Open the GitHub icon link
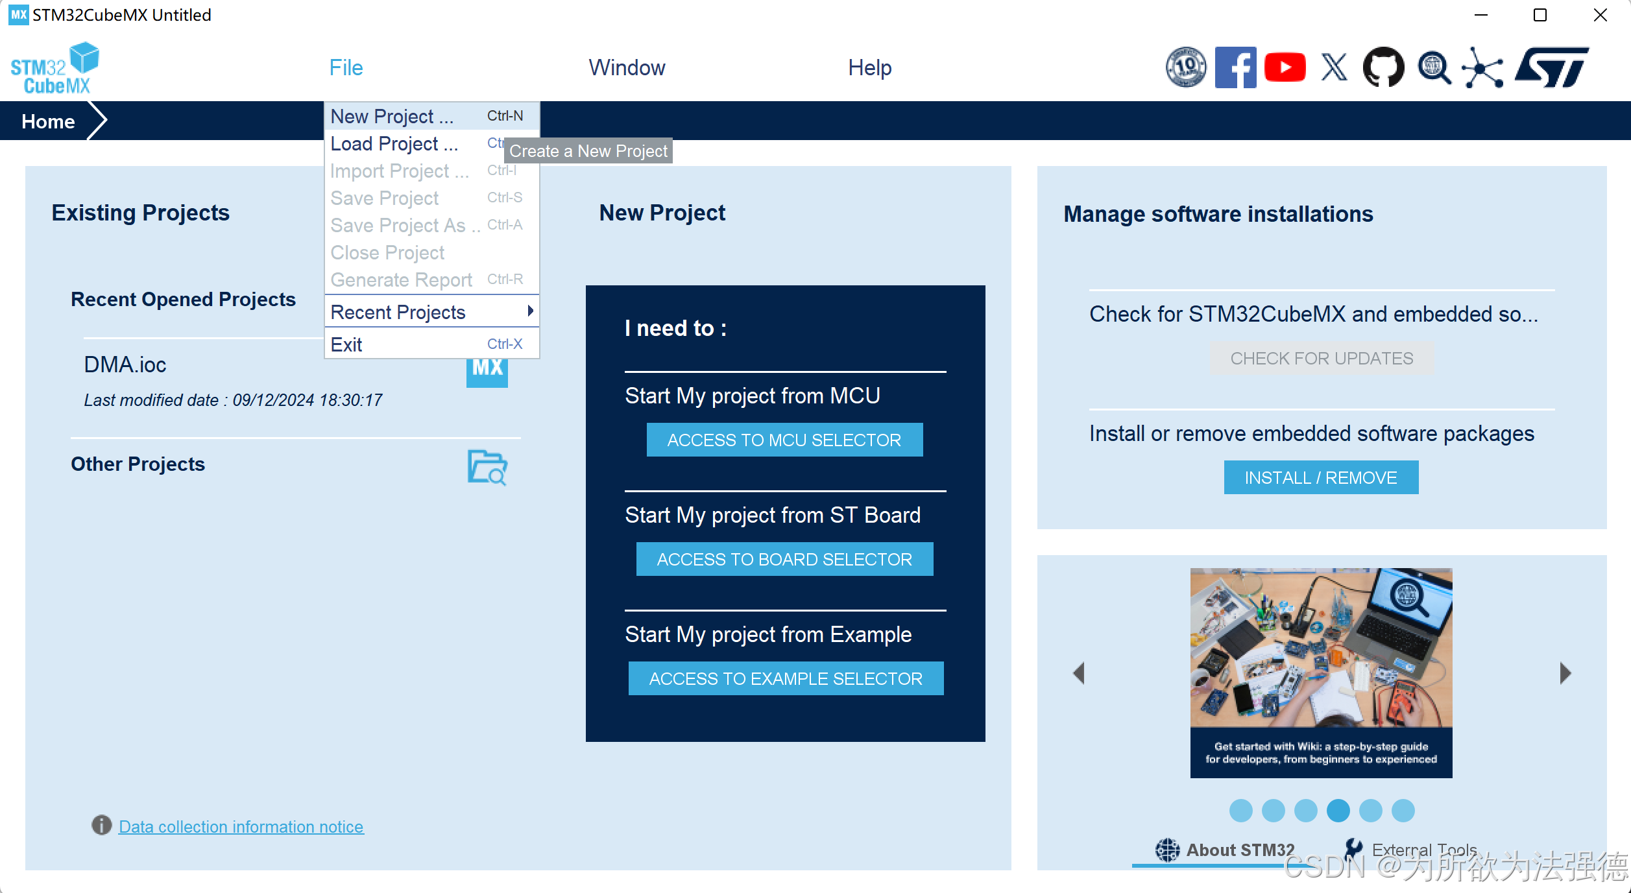This screenshot has width=1631, height=893. 1383,67
